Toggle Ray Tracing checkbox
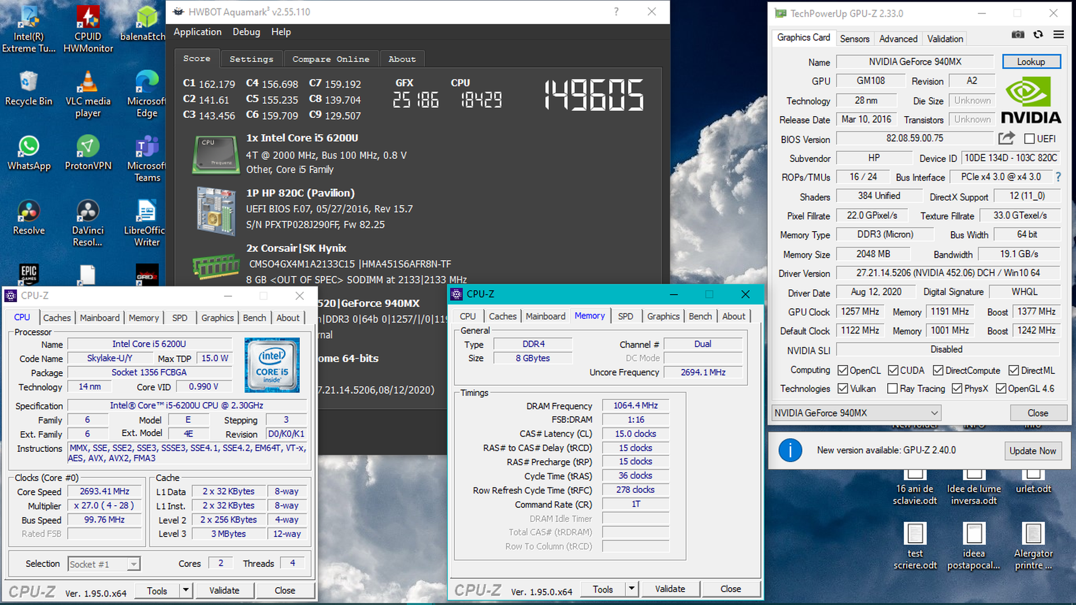The width and height of the screenshot is (1076, 605). coord(893,389)
